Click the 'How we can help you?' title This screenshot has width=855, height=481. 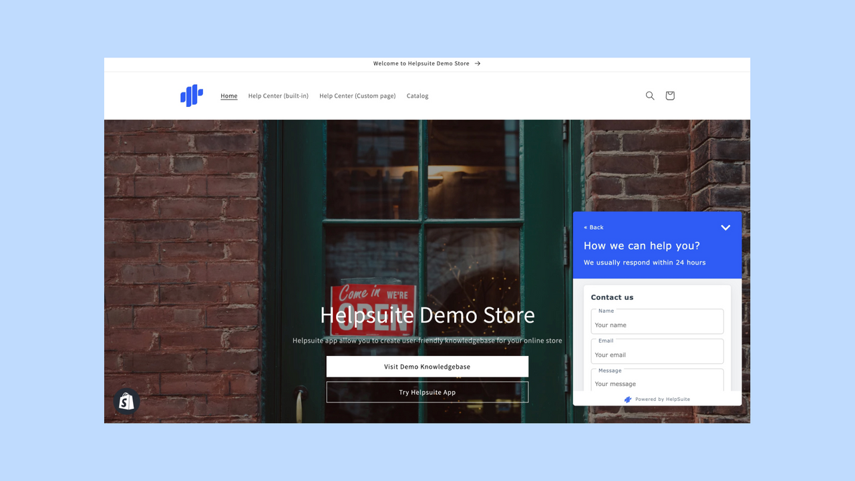click(x=642, y=246)
